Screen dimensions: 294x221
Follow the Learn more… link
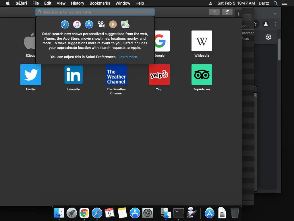pos(129,57)
